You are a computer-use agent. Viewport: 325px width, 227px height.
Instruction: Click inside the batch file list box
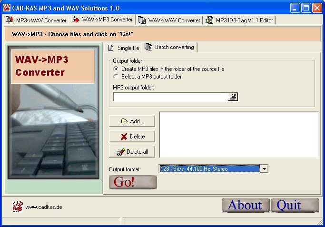pyautogui.click(x=239, y=135)
